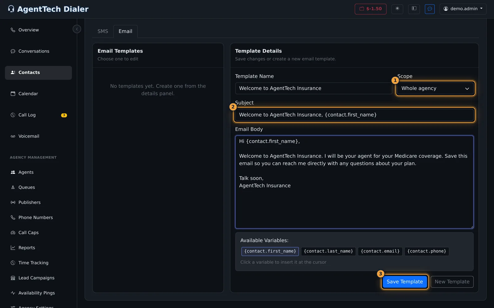Click the Call Caps gauge icon
The height and width of the screenshot is (308, 494).
pyautogui.click(x=13, y=233)
